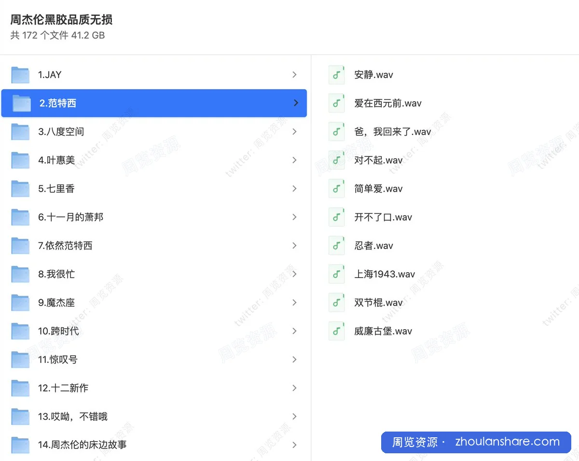The image size is (579, 461).
Task: Open the 4.叶惠美 folder name
Action: pos(56,160)
